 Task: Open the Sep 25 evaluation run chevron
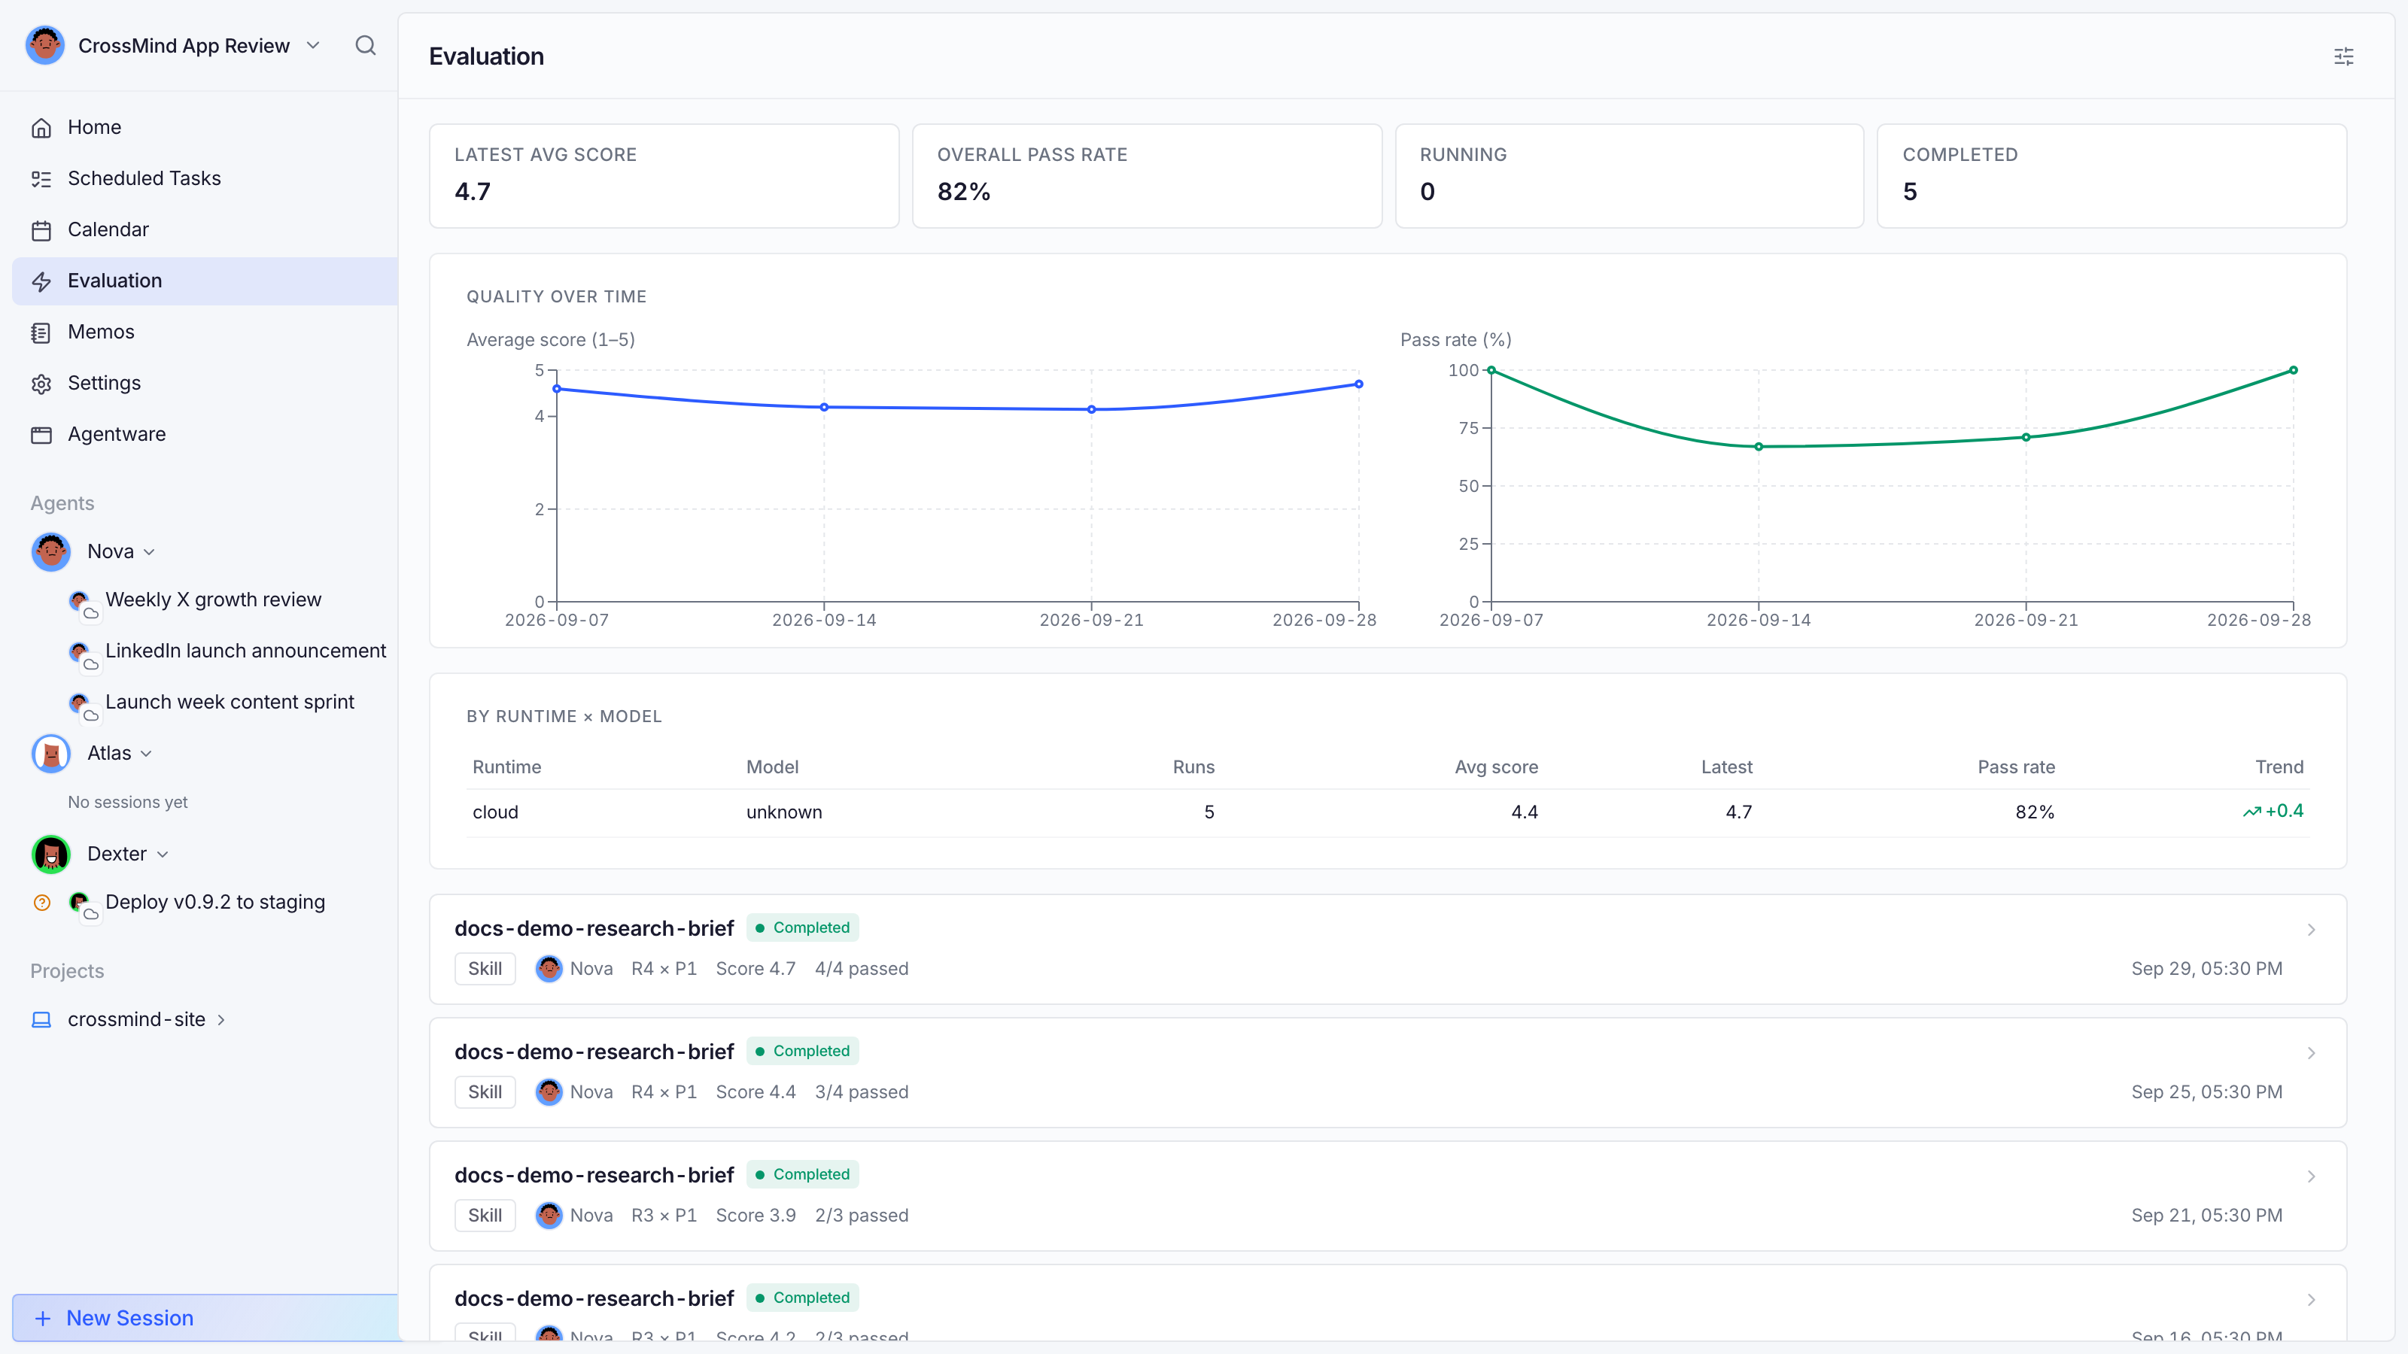[x=2311, y=1053]
